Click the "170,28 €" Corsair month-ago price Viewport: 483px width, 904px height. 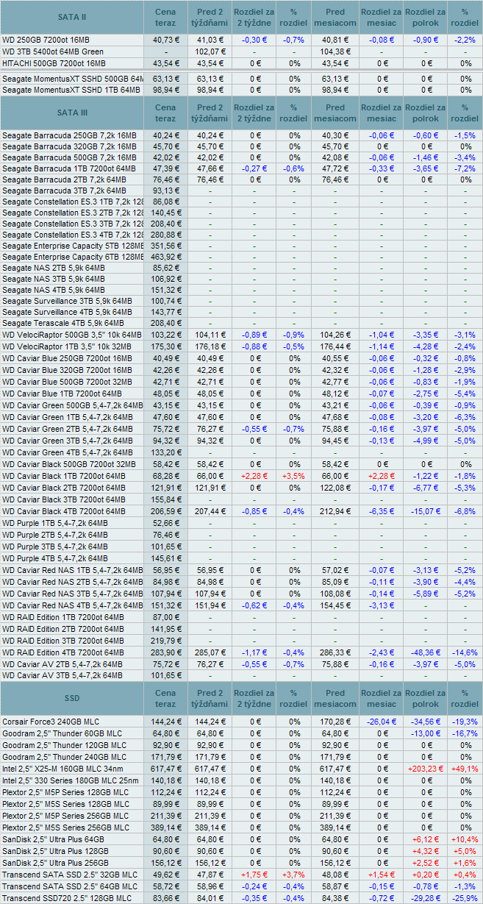tap(335, 722)
